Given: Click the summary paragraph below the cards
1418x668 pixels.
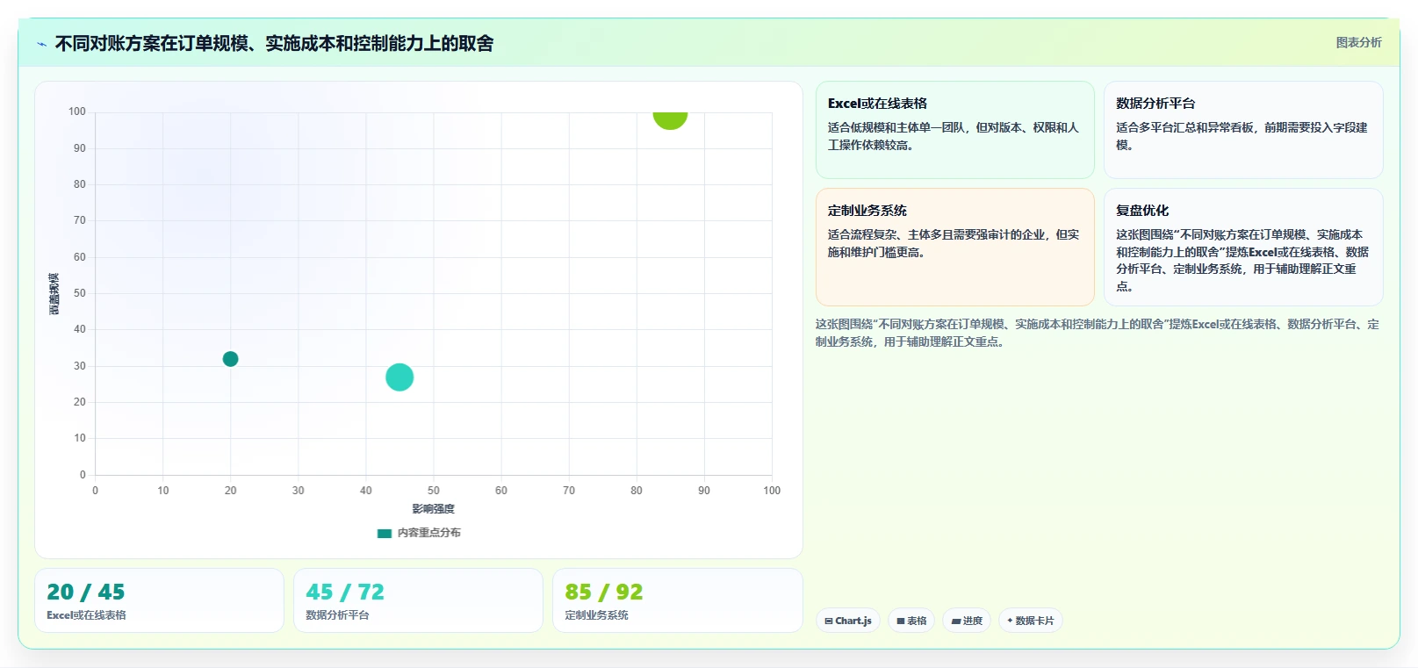Looking at the screenshot, I should (x=1098, y=333).
